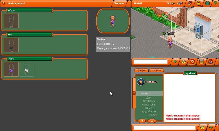Open the форум button
The height and width of the screenshot is (131, 219).
point(142,70)
